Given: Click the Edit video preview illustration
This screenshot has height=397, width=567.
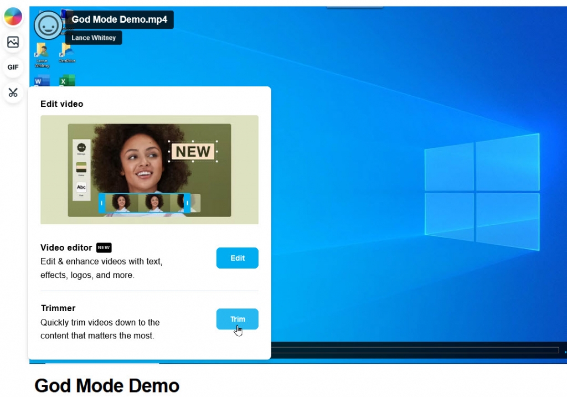Looking at the screenshot, I should (x=149, y=169).
